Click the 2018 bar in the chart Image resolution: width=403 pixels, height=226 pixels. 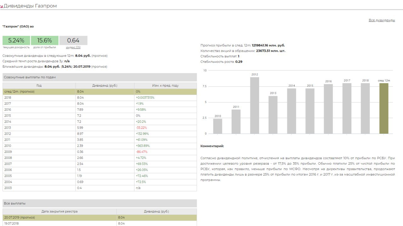tap(365, 108)
